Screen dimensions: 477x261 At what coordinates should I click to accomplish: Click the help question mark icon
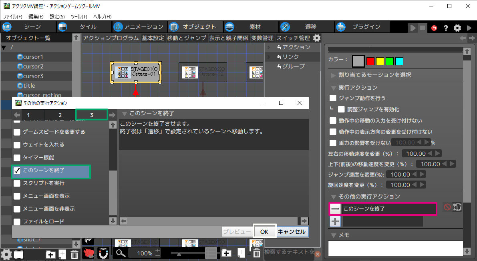coord(445,28)
